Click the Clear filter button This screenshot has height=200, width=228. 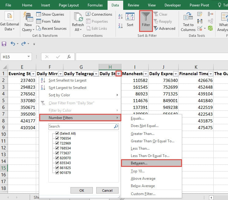tap(160, 14)
